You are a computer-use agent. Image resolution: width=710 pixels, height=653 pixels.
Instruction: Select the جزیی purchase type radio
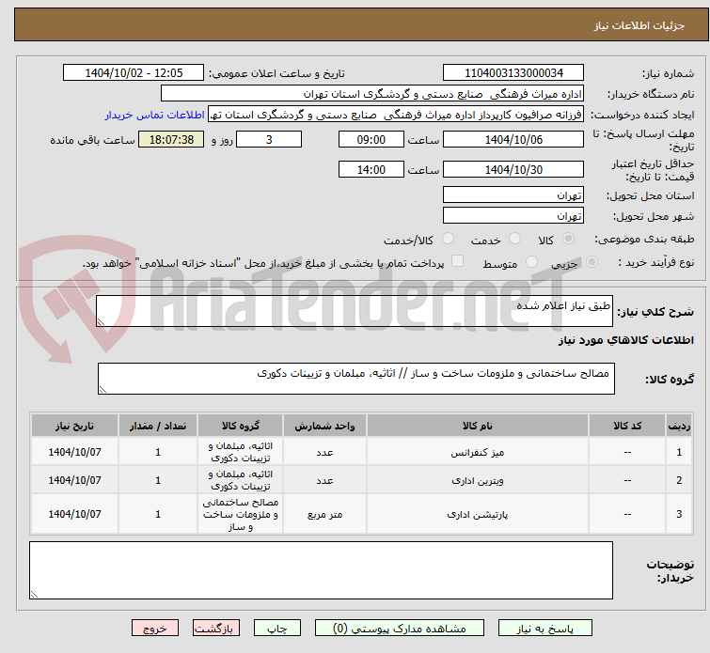[x=592, y=261]
